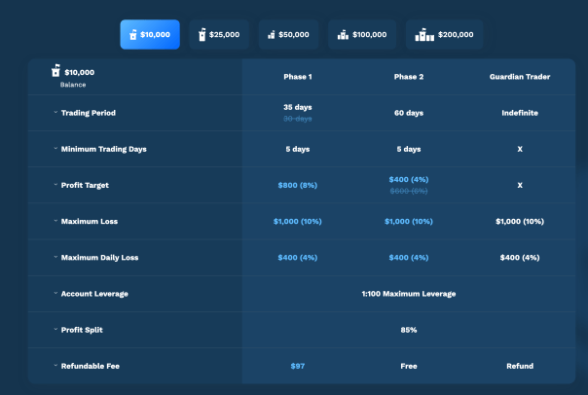
Task: Expand the Account Leverage row chevron
Action: pyautogui.click(x=55, y=293)
